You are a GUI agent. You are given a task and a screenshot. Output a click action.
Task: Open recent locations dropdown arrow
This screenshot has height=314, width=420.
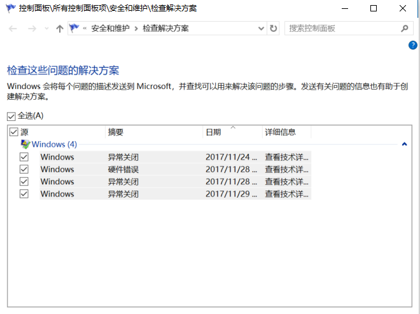(x=46, y=29)
